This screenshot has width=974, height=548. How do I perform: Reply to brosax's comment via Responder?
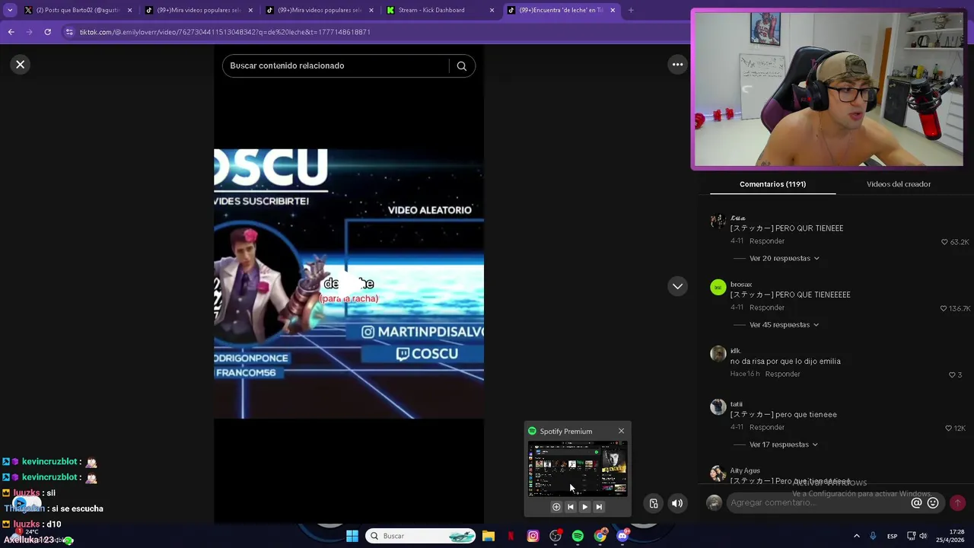[x=767, y=307]
